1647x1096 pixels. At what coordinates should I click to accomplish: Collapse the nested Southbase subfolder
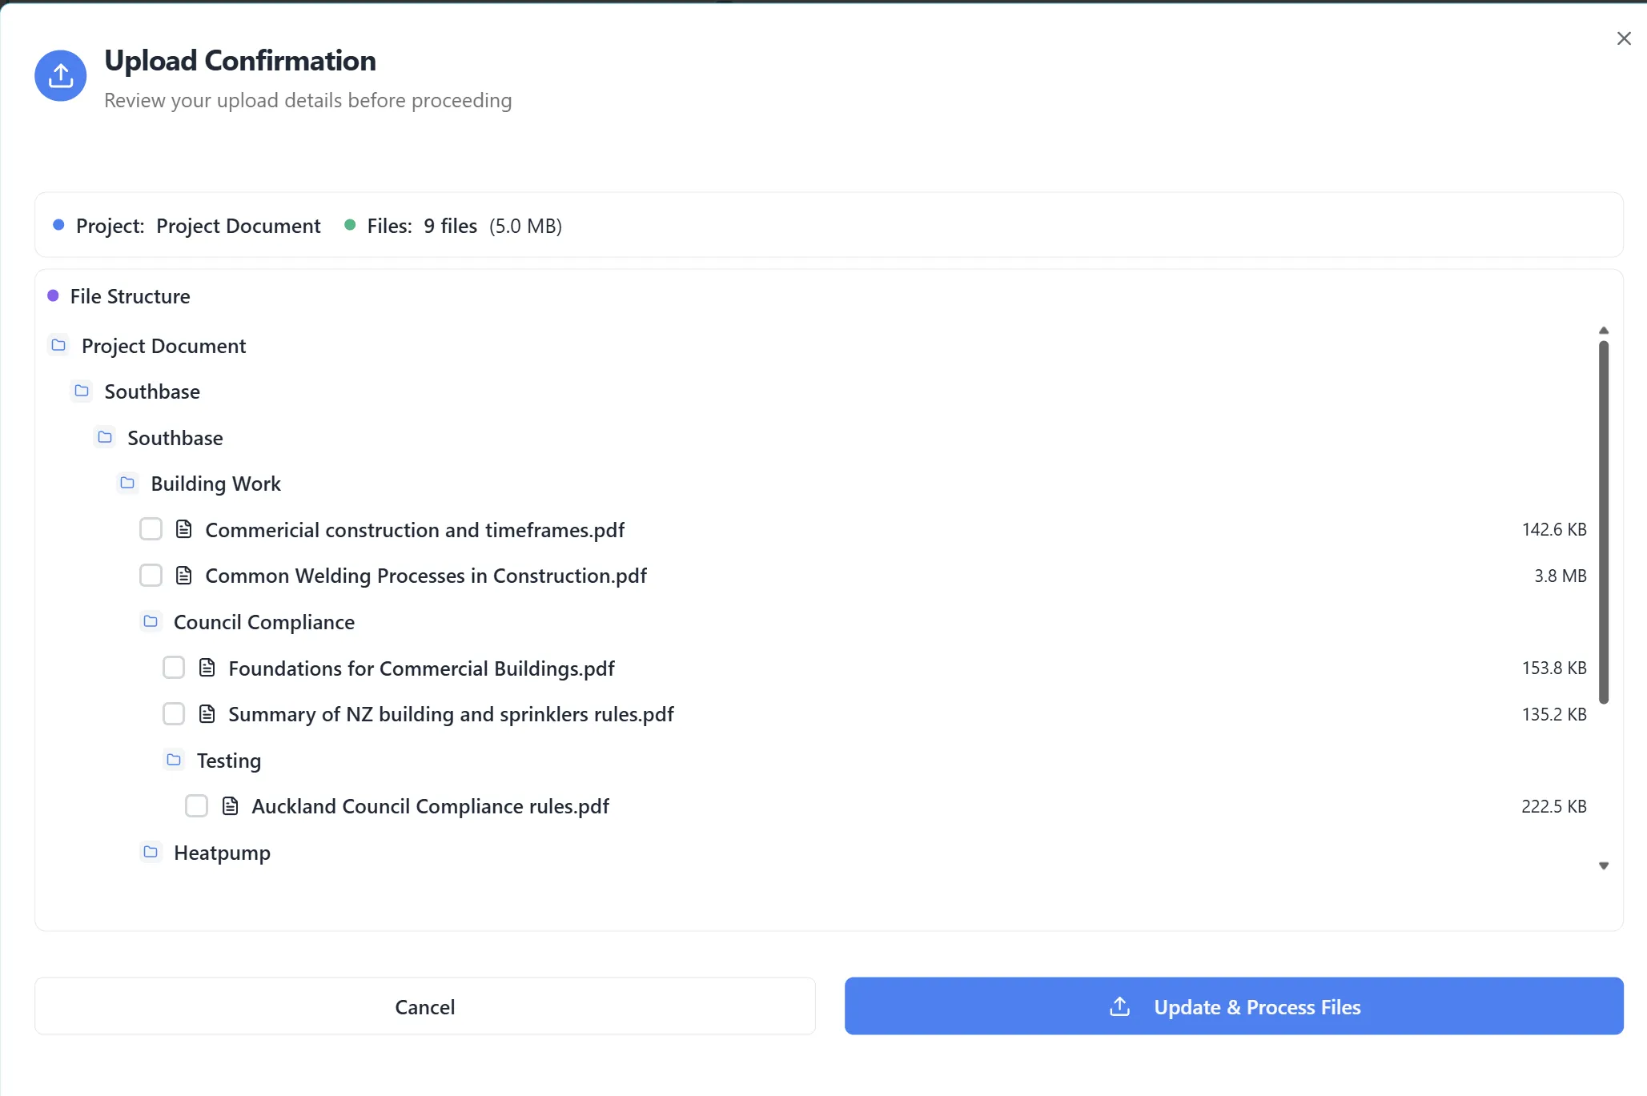[x=105, y=437]
